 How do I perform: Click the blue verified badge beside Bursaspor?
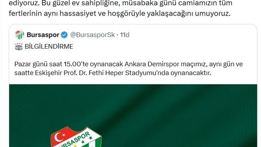coord(64,35)
